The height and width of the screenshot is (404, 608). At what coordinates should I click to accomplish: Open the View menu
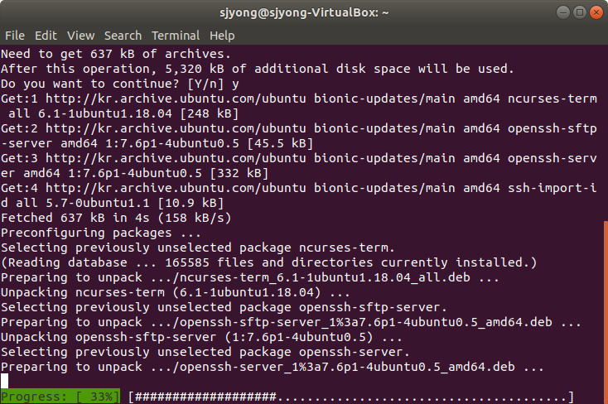(80, 36)
